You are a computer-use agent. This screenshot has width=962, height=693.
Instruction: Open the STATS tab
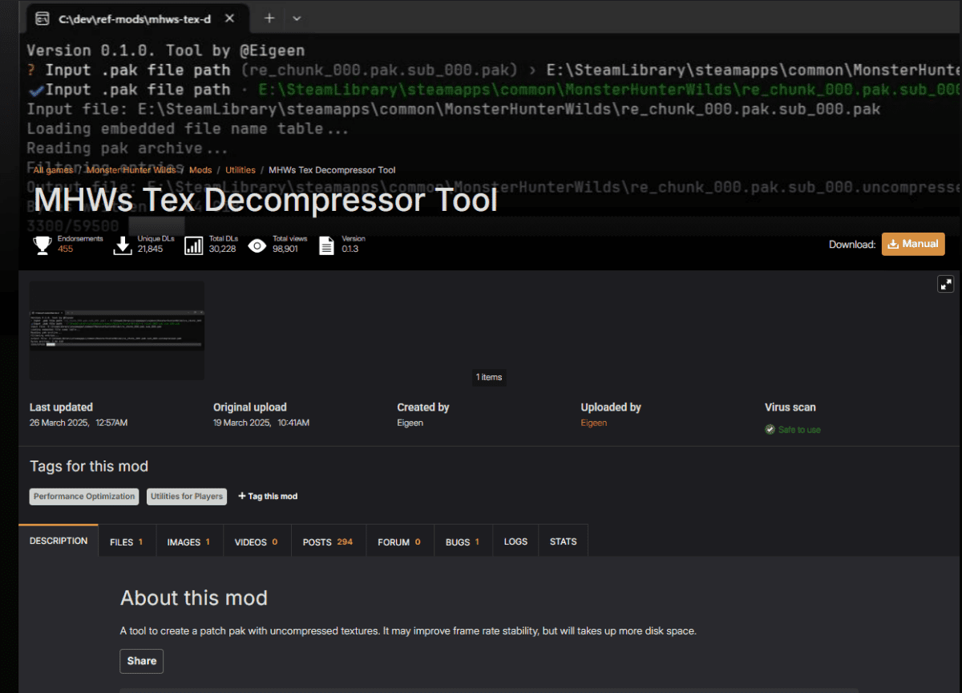coord(563,541)
